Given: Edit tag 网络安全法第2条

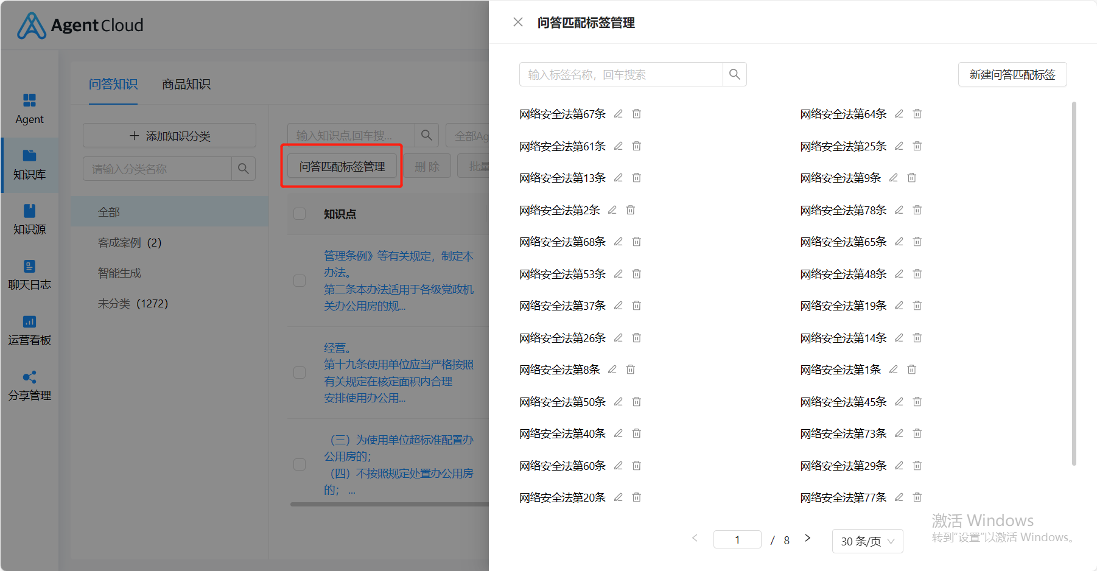Looking at the screenshot, I should 612,210.
